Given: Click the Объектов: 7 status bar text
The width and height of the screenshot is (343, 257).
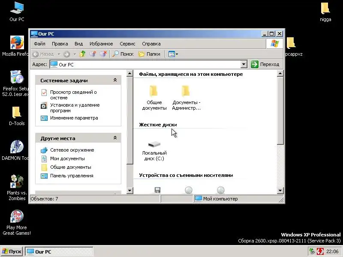Looking at the screenshot, I should tap(45, 199).
